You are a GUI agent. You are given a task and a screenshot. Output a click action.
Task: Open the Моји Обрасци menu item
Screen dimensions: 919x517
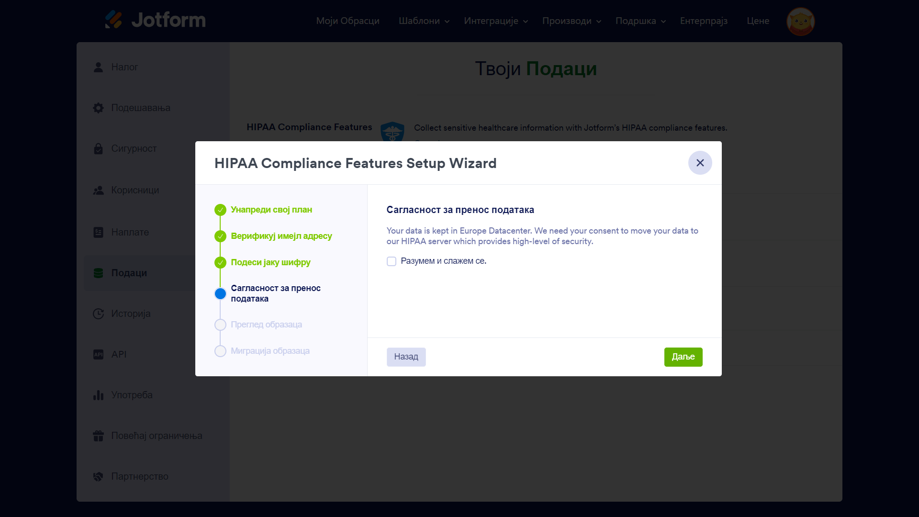click(x=347, y=21)
